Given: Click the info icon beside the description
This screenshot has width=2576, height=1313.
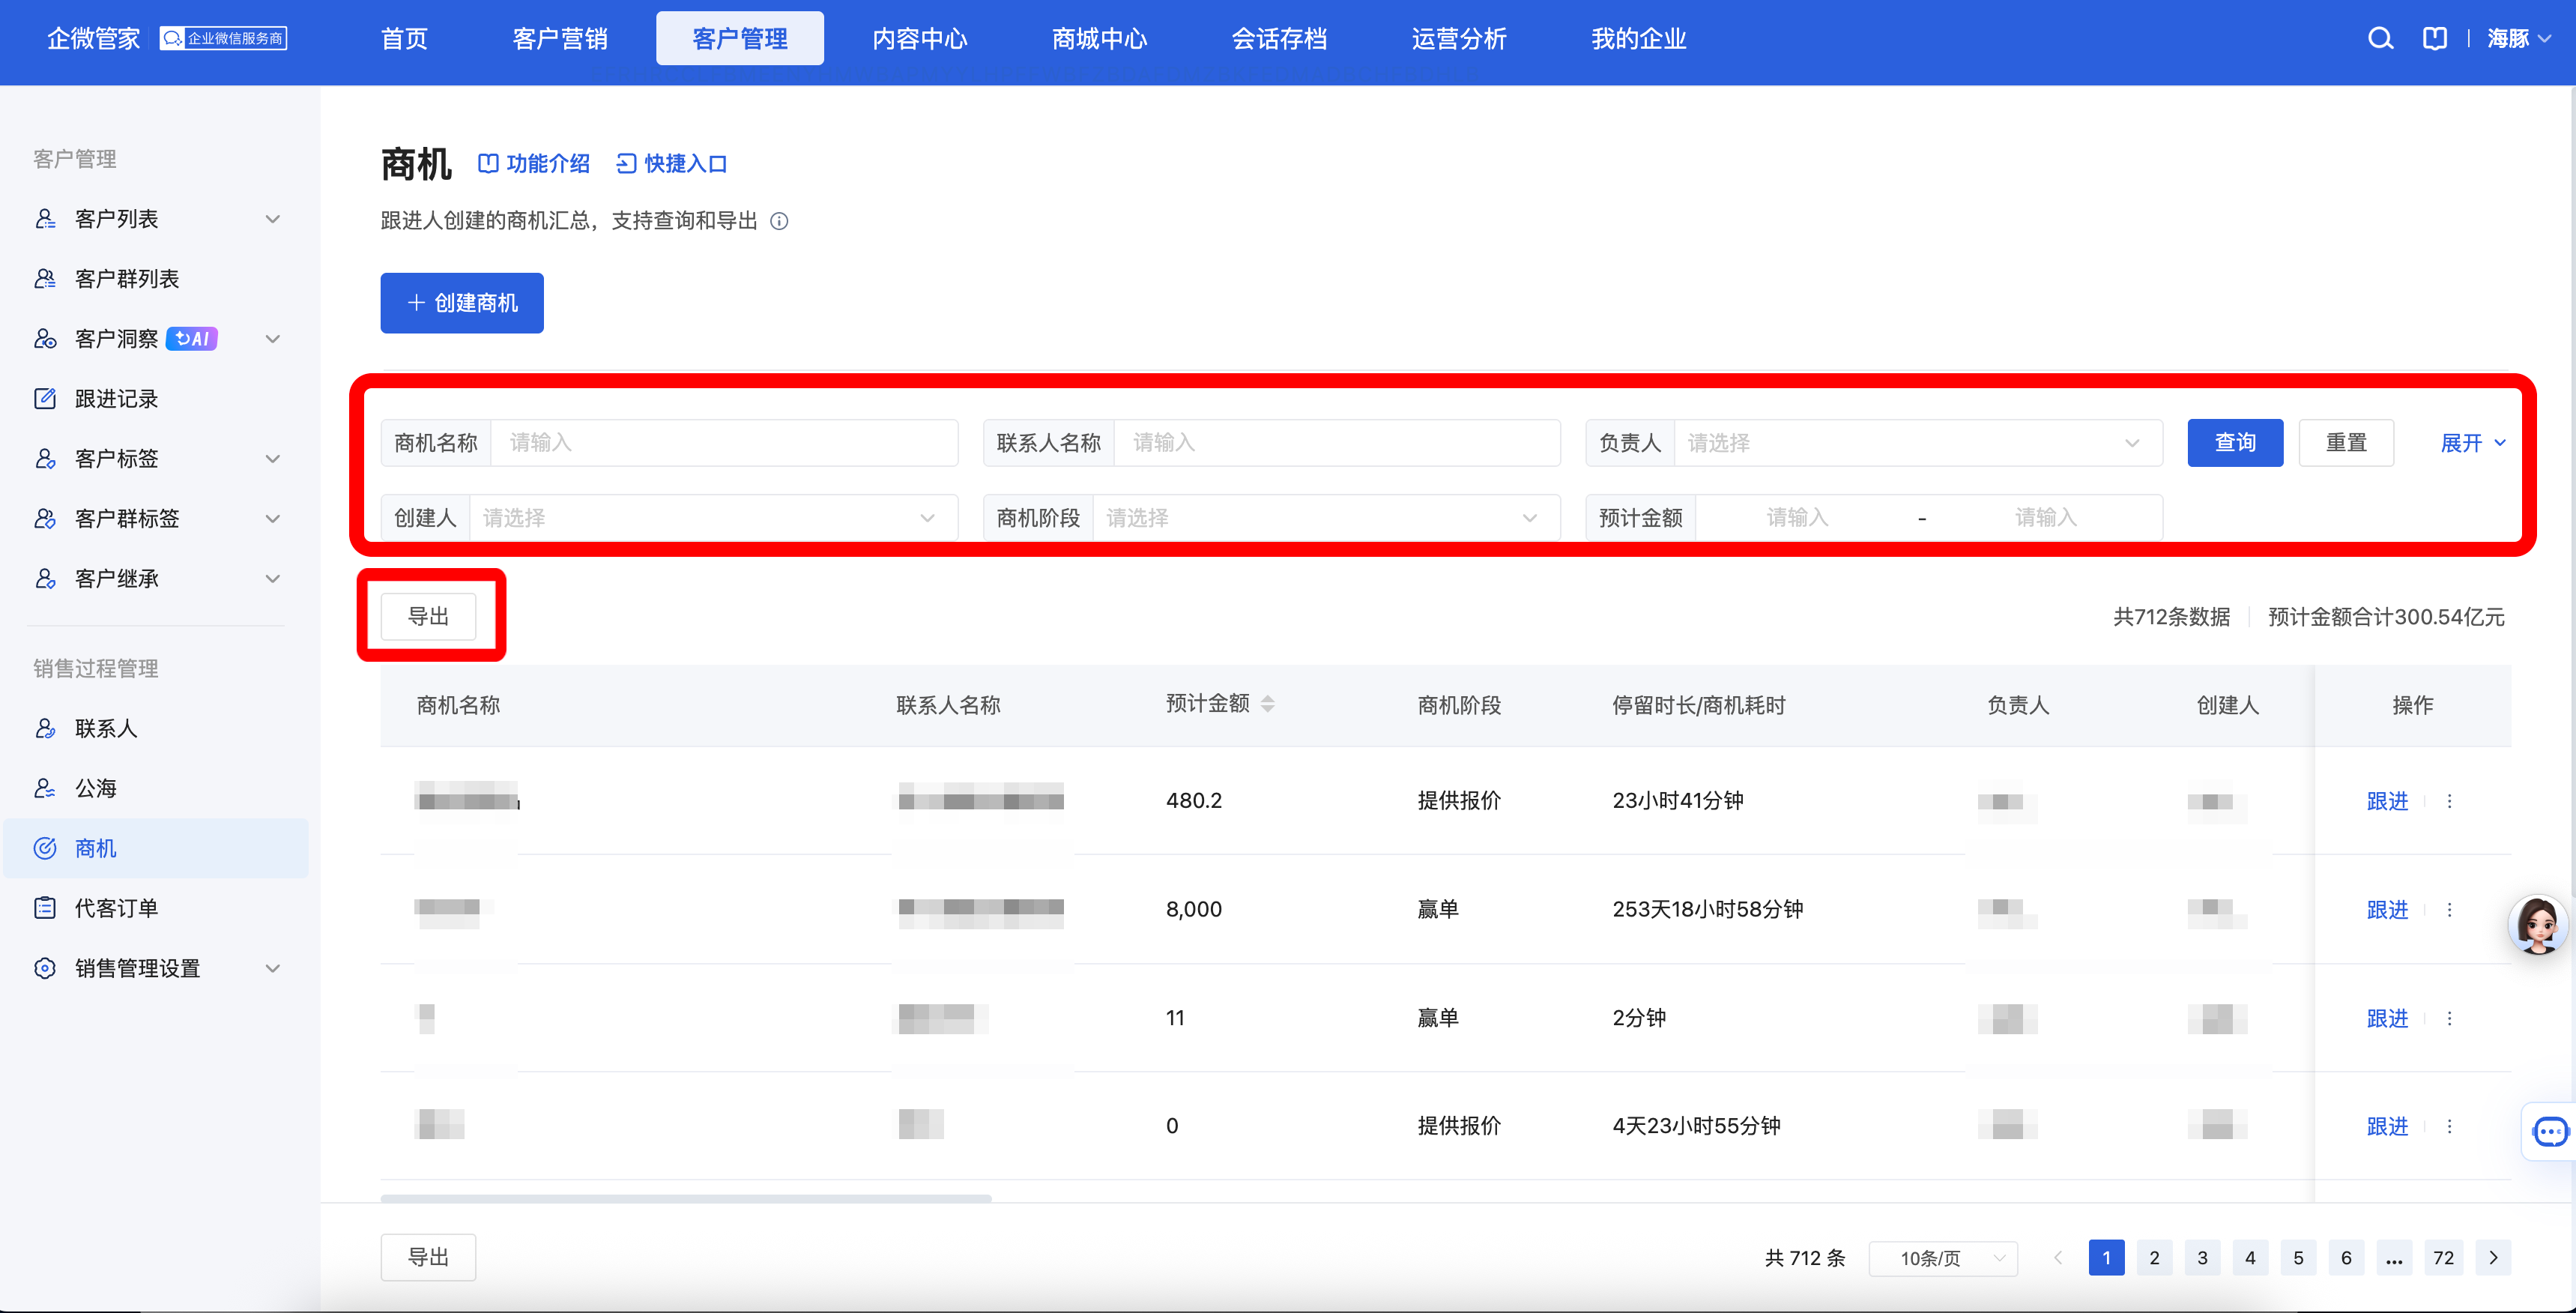Looking at the screenshot, I should coord(779,221).
